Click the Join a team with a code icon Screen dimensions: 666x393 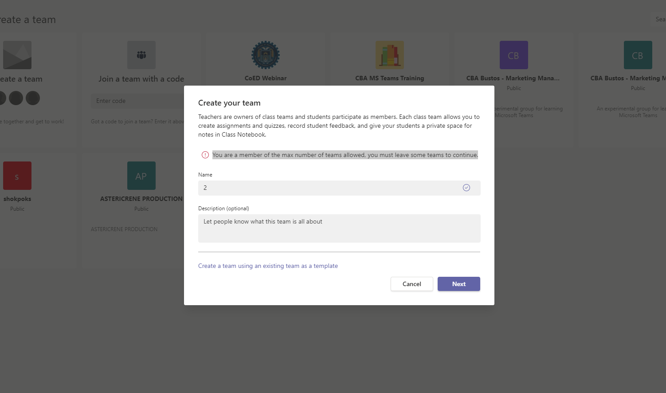pos(141,55)
